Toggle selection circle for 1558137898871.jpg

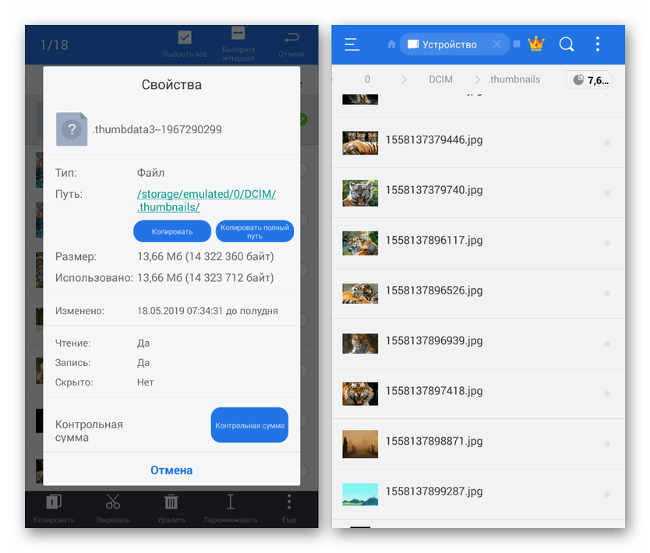607,443
